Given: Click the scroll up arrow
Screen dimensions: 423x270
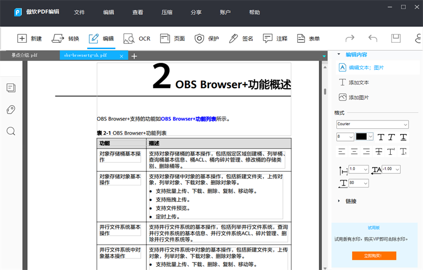Looking at the screenshot, I should pyautogui.click(x=325, y=67).
